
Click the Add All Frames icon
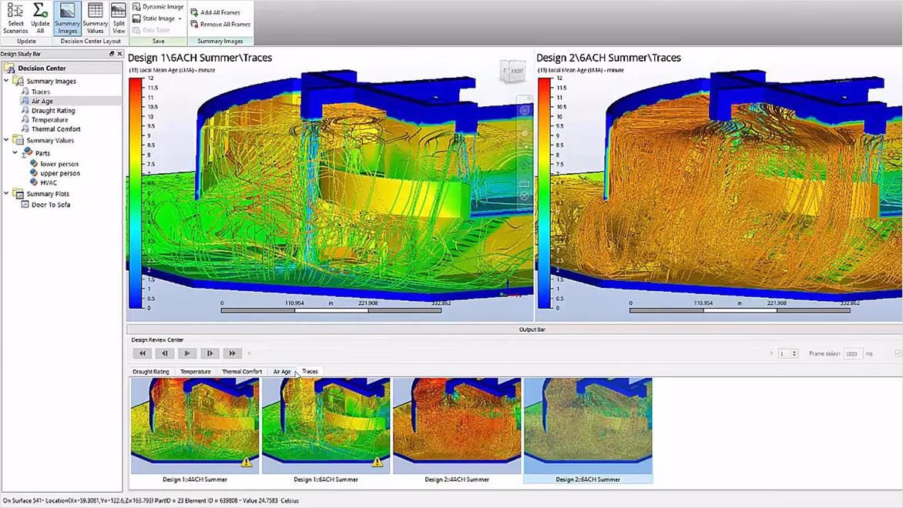point(217,12)
